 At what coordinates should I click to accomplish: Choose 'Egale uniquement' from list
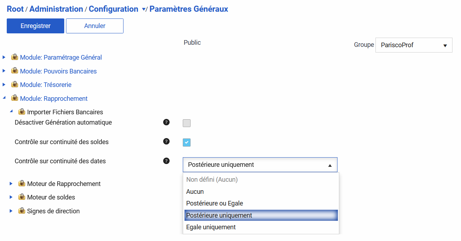coord(211,227)
